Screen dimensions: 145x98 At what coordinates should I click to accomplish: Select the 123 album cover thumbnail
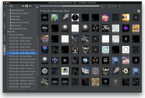click(x=55, y=60)
